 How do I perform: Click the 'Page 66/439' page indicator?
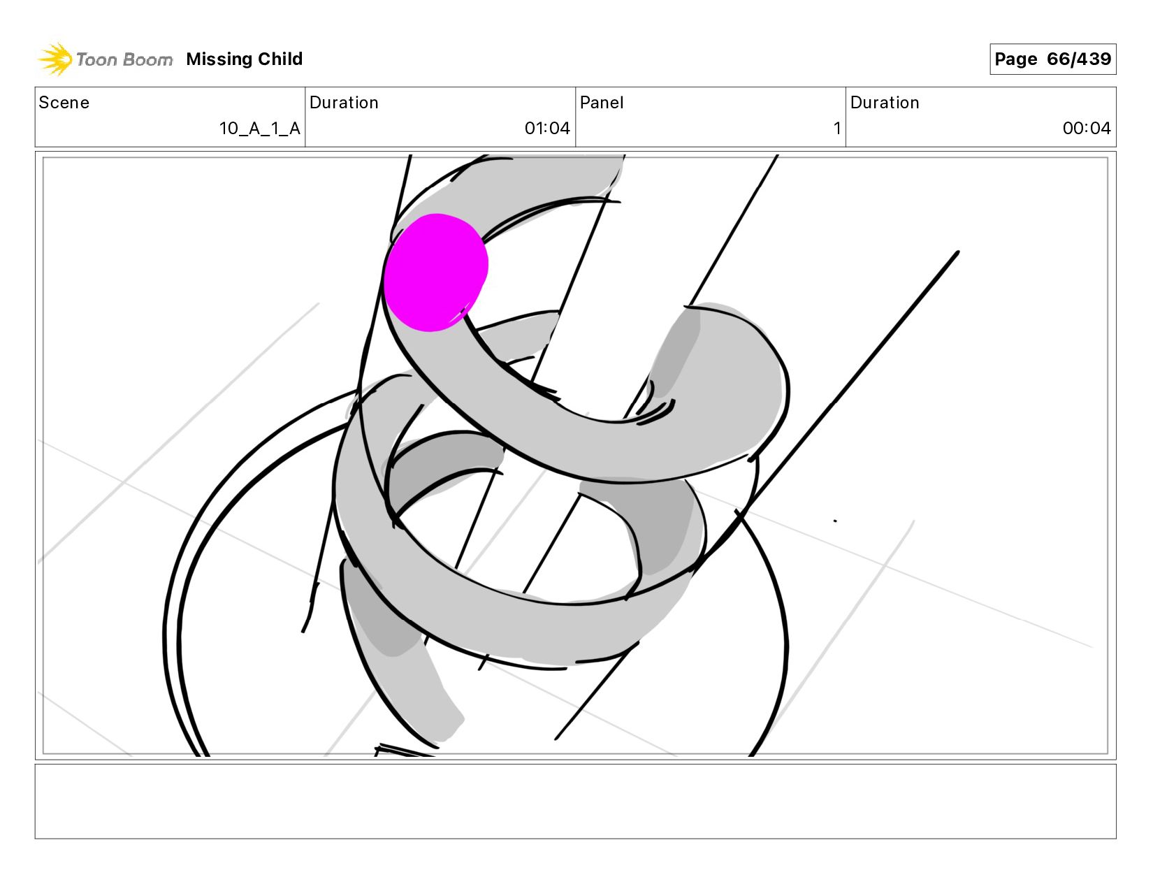coord(1052,59)
